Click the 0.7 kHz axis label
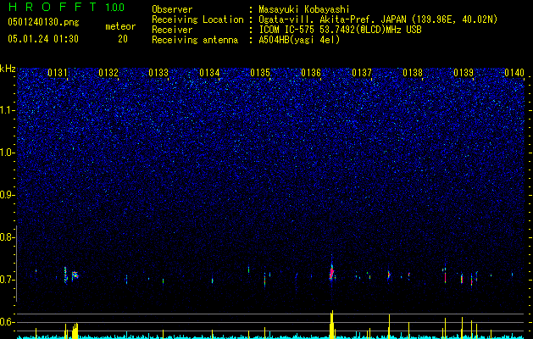Image resolution: width=533 pixels, height=339 pixels. tap(7, 280)
